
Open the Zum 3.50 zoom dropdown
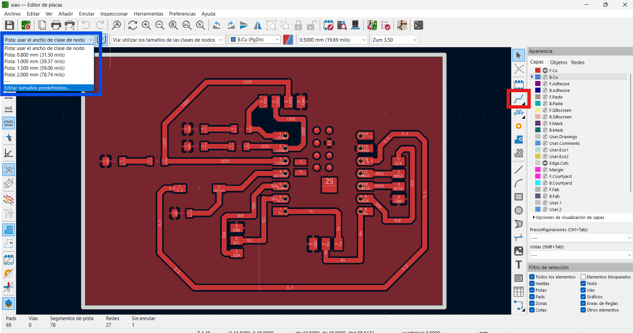(394, 40)
